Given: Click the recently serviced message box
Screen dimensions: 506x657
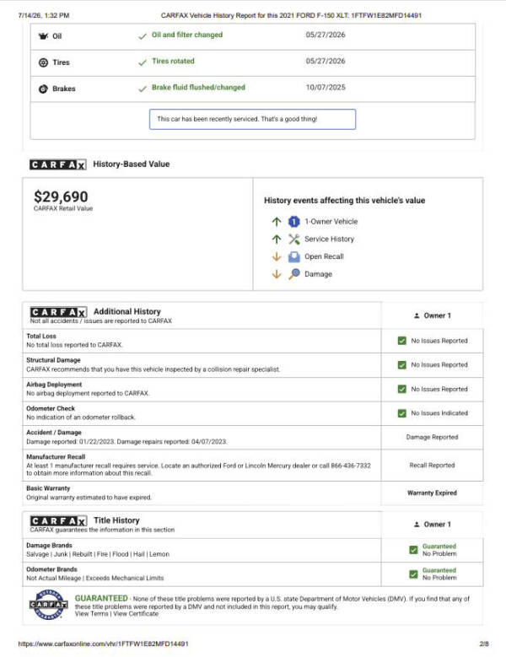Looking at the screenshot, I should click(x=253, y=120).
